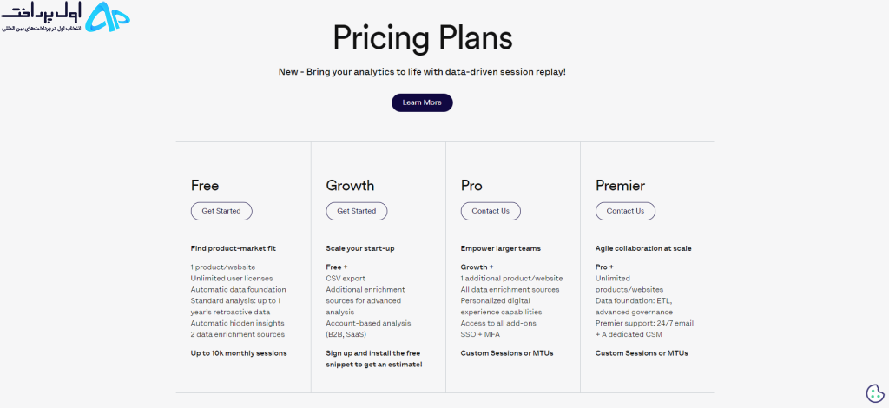The height and width of the screenshot is (408, 889).
Task: Click the Growth plan title
Action: tap(350, 185)
